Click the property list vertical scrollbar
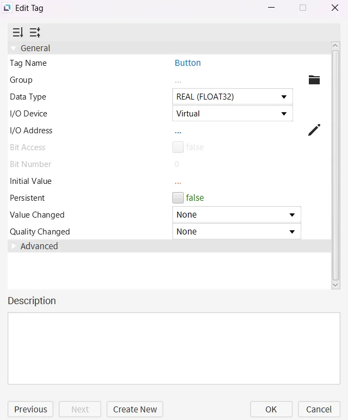 pos(335,163)
